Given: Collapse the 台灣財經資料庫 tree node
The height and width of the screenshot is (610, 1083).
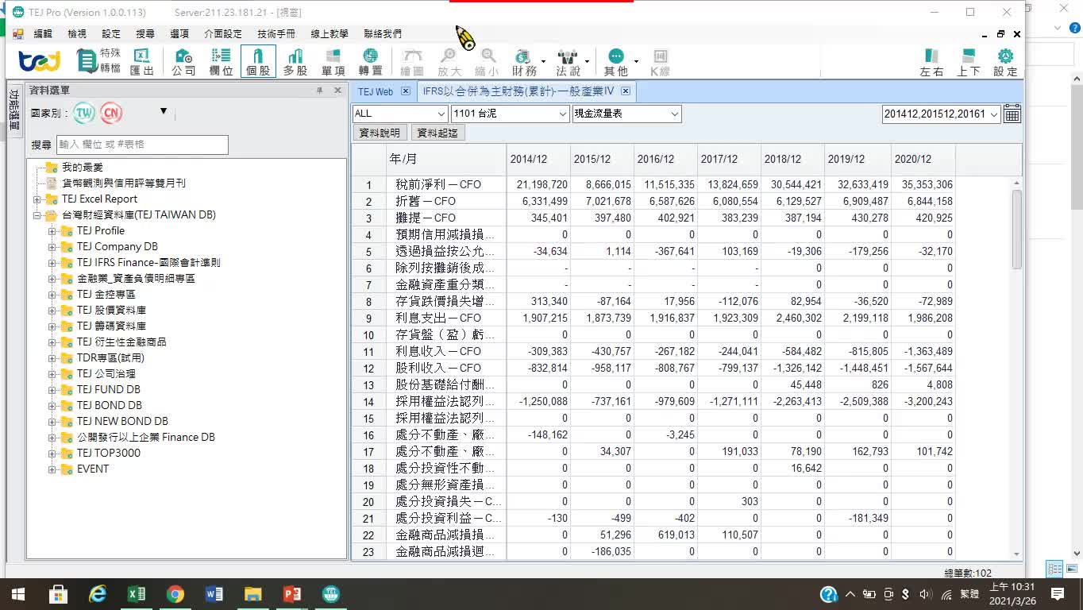Looking at the screenshot, I should point(37,215).
